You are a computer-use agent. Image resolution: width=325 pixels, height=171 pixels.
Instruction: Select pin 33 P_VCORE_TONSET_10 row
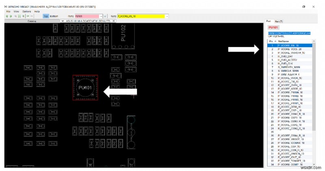(290, 161)
